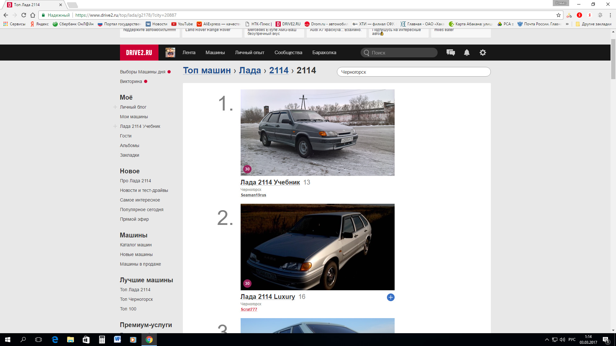The height and width of the screenshot is (346, 616).
Task: Open the Лада 2114 Luxury car title link
Action: 268,297
